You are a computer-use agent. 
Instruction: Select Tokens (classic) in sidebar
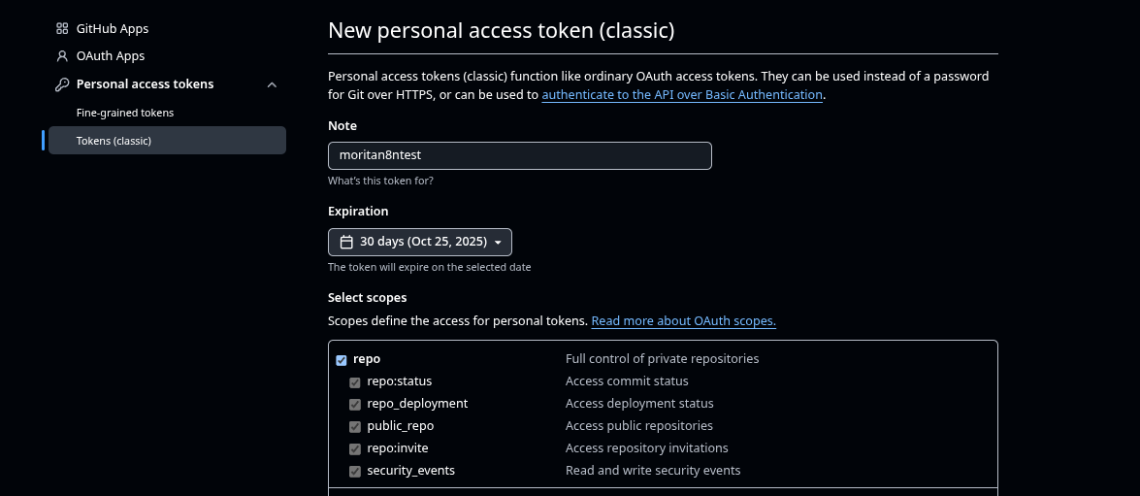tap(114, 141)
